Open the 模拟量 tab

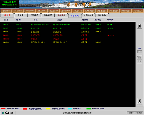coord(7,15)
